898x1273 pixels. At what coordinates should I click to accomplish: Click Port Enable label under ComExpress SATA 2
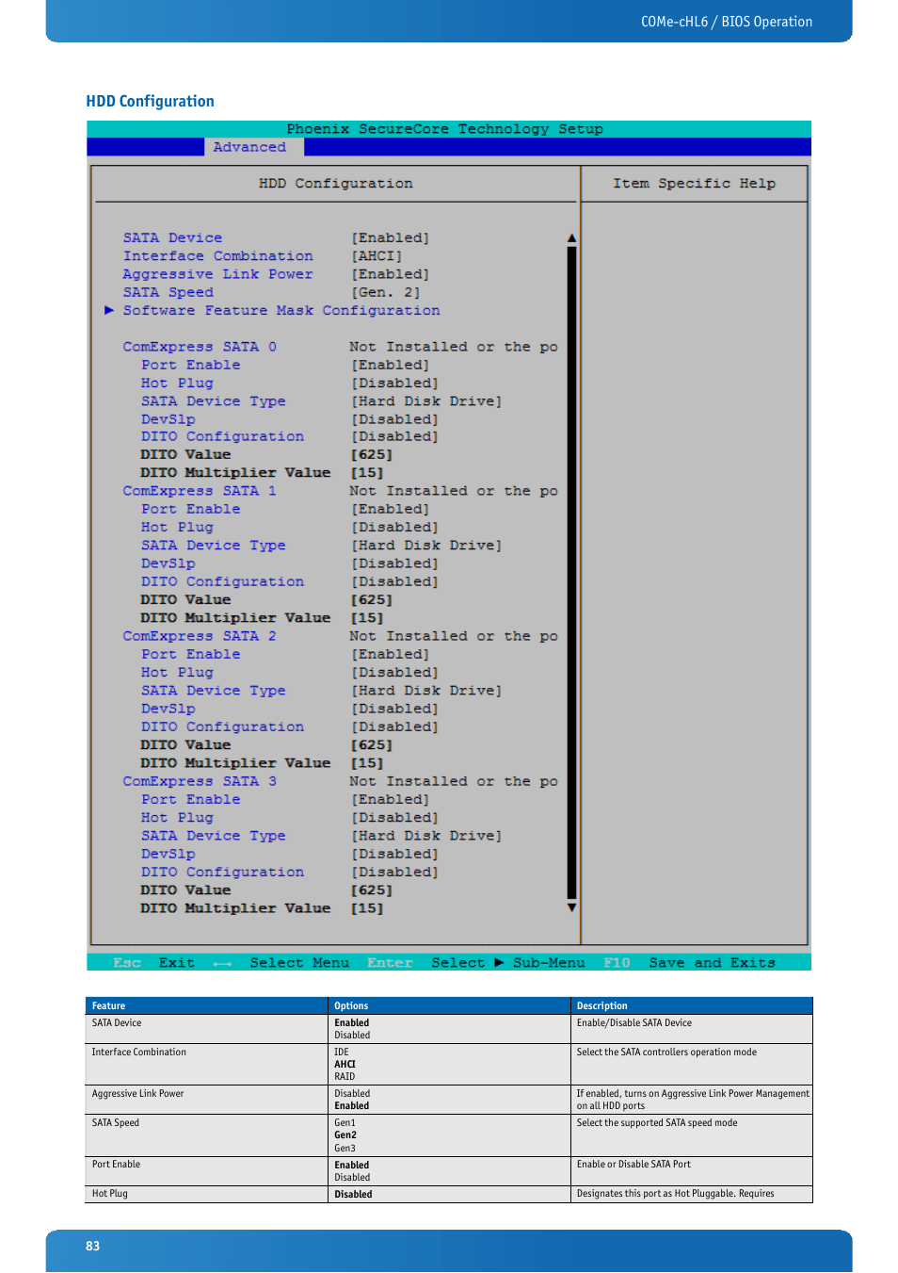(x=190, y=654)
